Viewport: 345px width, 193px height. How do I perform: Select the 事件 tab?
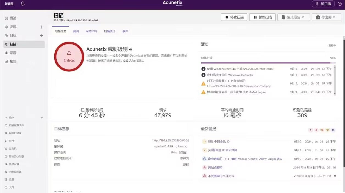[x=125, y=31]
